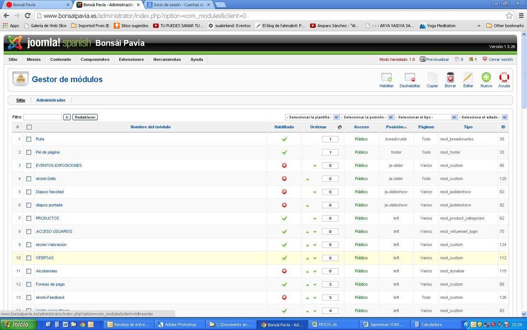
Task: Click the save order disk icon
Action: [340, 127]
